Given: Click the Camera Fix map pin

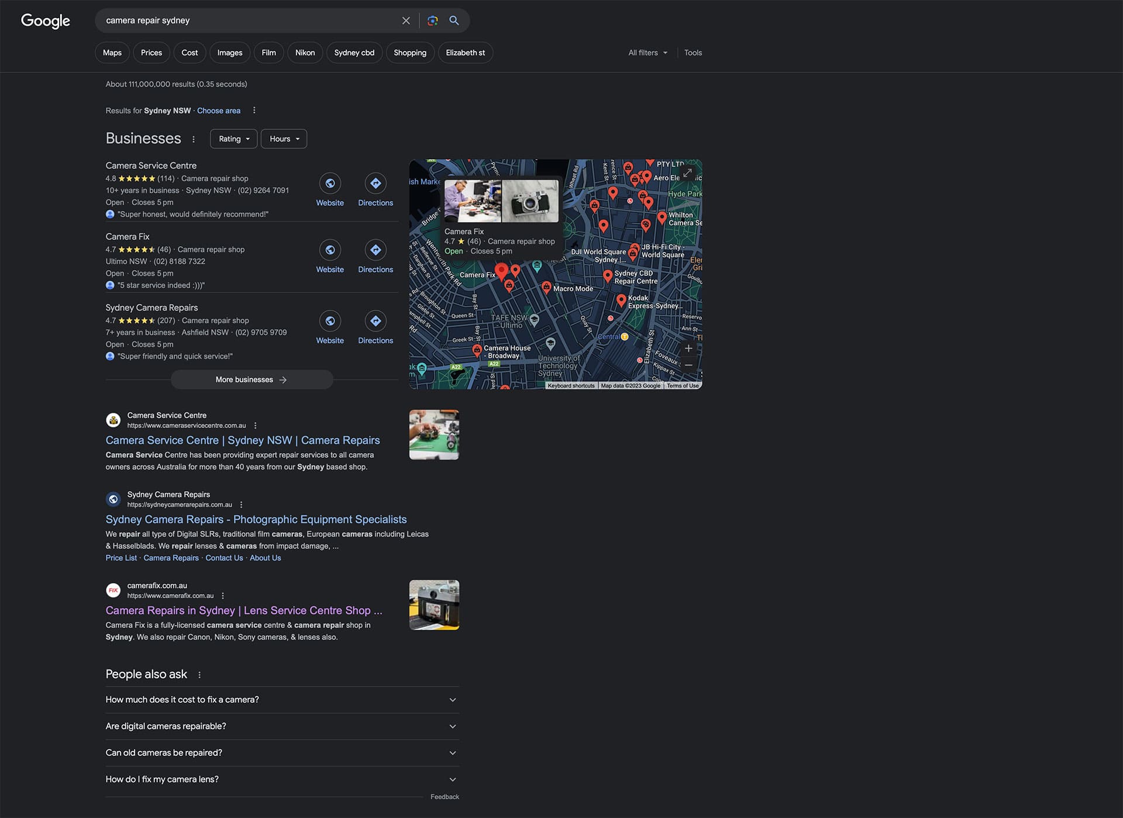Looking at the screenshot, I should point(501,271).
